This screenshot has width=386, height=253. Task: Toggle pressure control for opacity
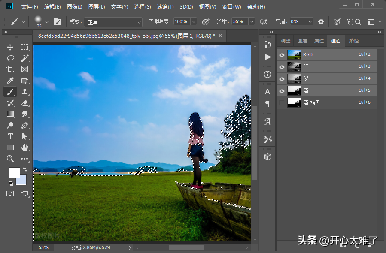[x=206, y=22]
